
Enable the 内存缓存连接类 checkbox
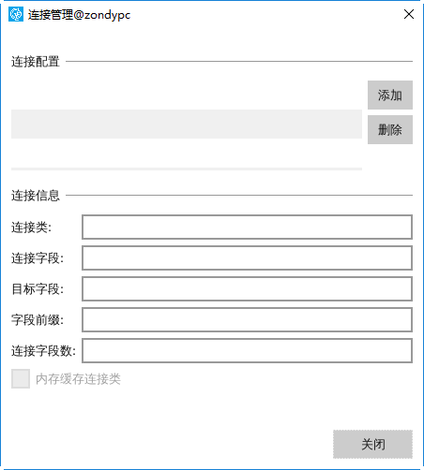pyautogui.click(x=21, y=378)
